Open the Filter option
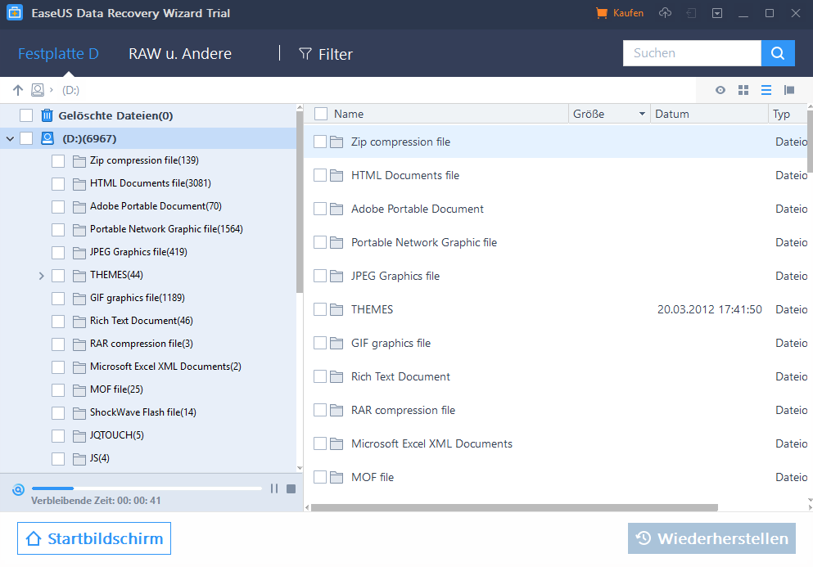The height and width of the screenshot is (567, 813). tap(326, 54)
